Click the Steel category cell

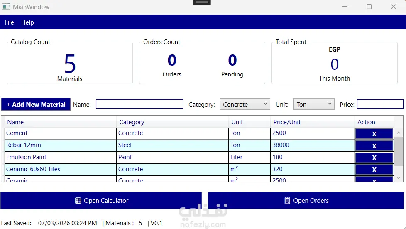point(172,145)
